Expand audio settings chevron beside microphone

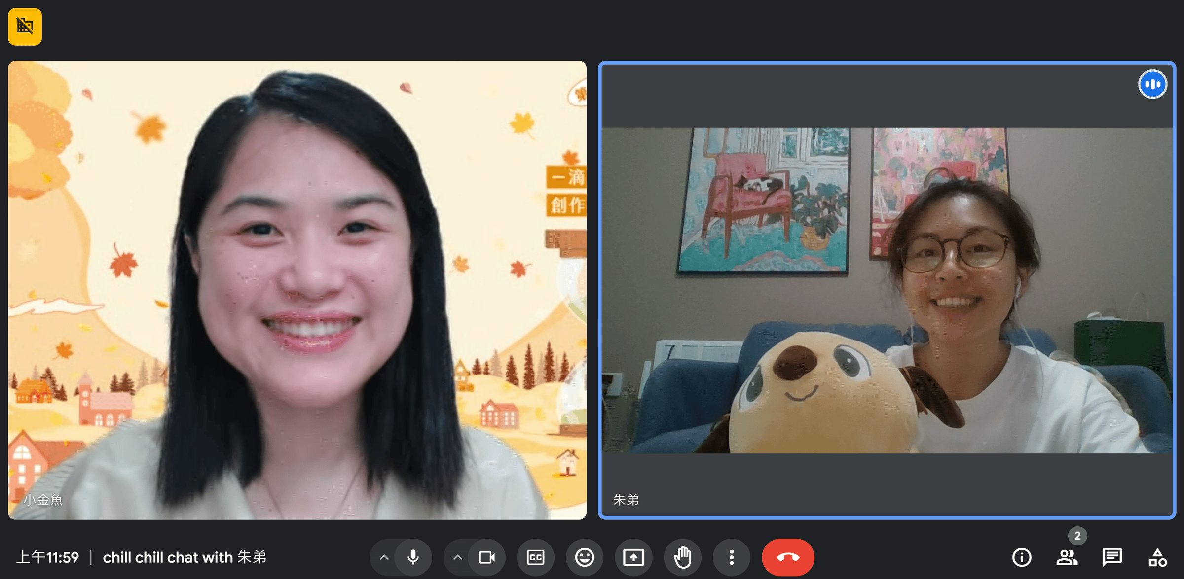pyautogui.click(x=384, y=557)
